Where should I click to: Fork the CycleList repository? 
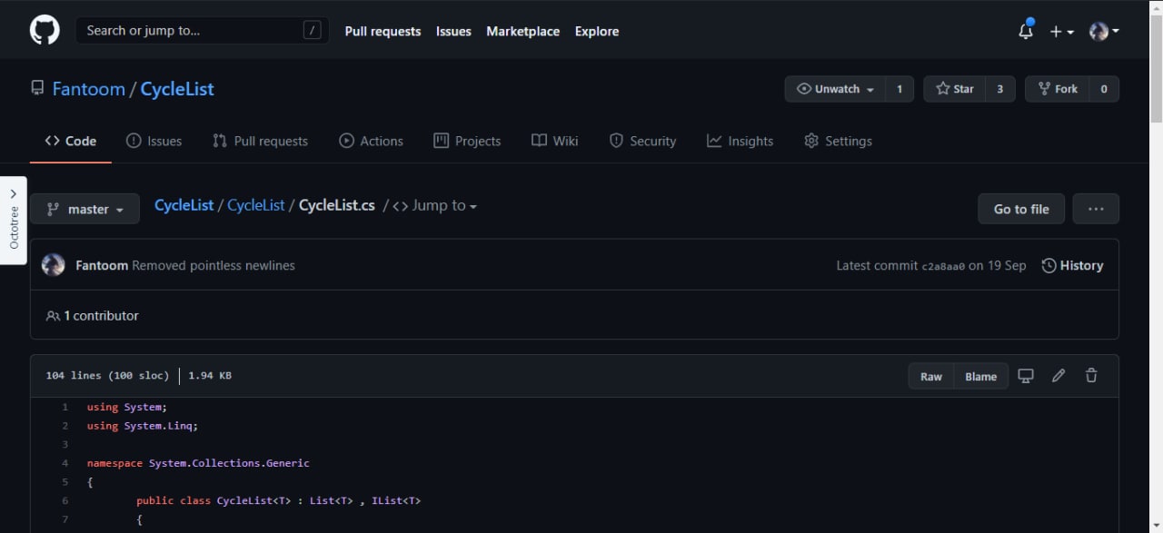[x=1057, y=89]
